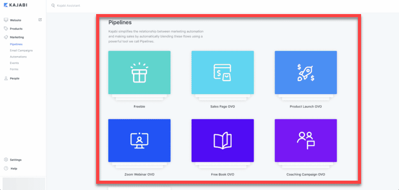The width and height of the screenshot is (399, 190).
Task: Choose the Freebie pipeline gift card
Action: click(x=139, y=73)
